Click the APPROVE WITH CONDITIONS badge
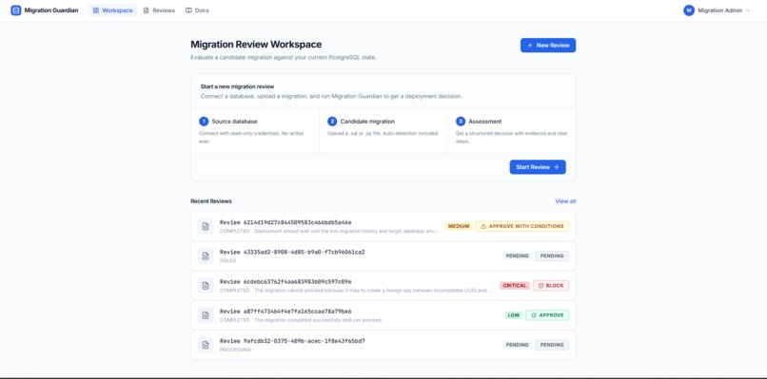Screen dimensions: 767x379 pos(521,227)
